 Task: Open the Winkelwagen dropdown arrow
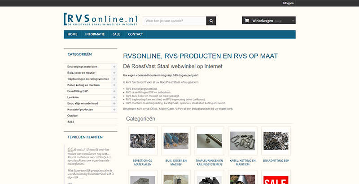click(293, 21)
